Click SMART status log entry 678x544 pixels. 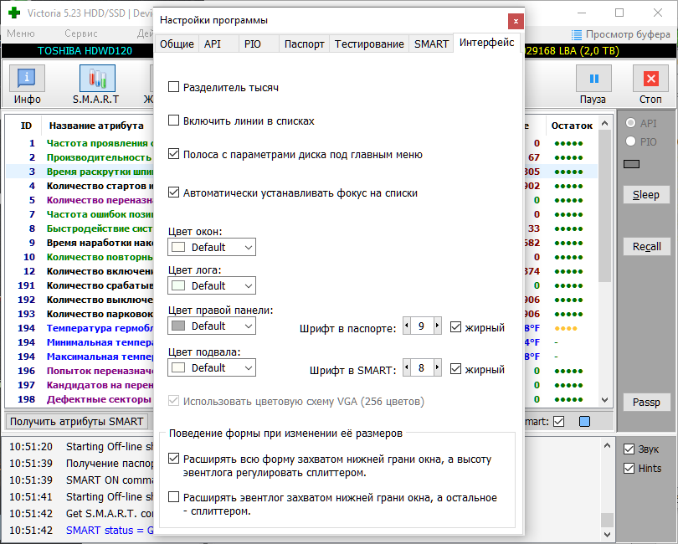tap(81, 530)
